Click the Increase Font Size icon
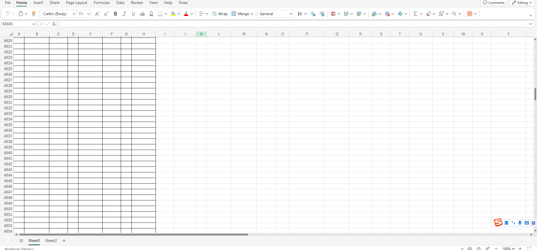Image resolution: width=537 pixels, height=250 pixels. click(x=97, y=14)
